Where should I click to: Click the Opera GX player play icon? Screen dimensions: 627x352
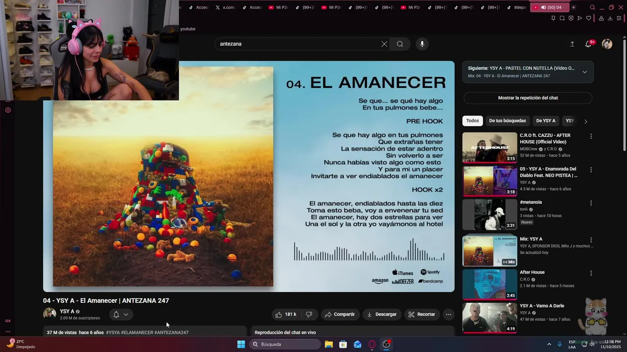click(579, 18)
